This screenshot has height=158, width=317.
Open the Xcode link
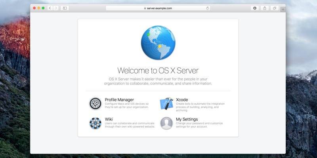tap(182, 100)
